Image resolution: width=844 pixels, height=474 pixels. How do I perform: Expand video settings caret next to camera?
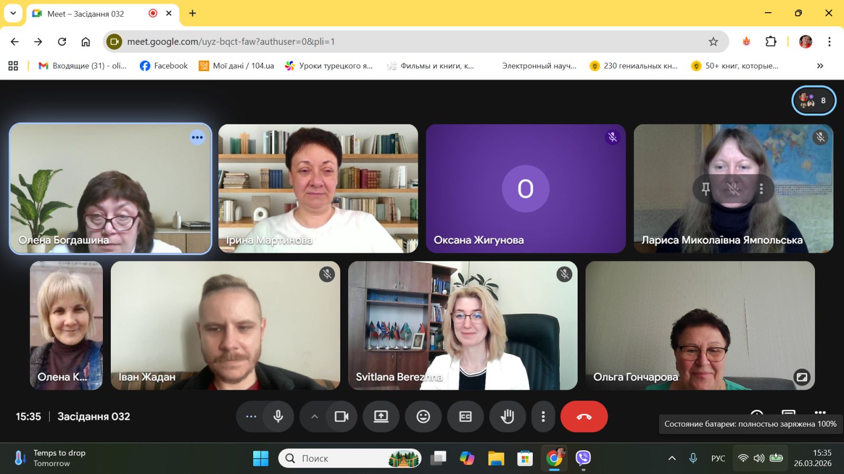[x=314, y=417]
